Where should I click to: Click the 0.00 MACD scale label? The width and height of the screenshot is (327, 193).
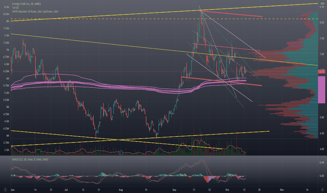click(322, 176)
